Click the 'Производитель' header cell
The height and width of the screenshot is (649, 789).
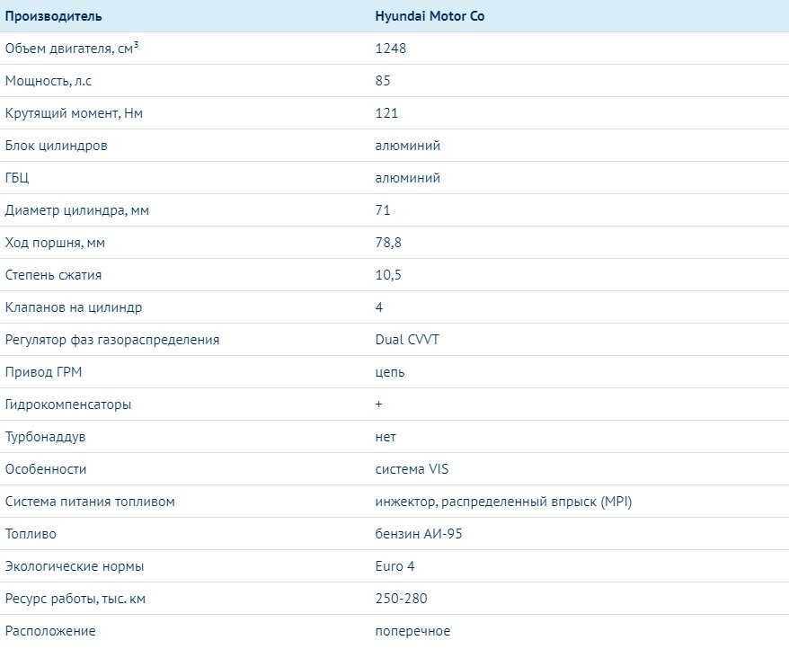[53, 16]
